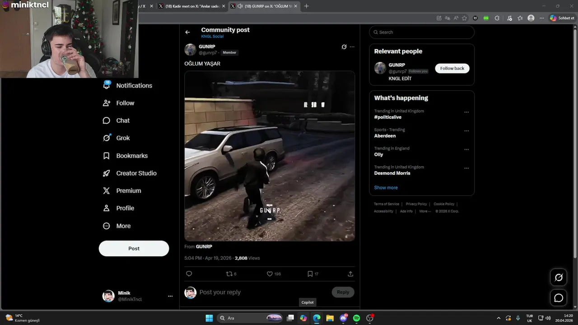Add this page to browser favorites
This screenshot has height=325, width=578.
(x=464, y=18)
